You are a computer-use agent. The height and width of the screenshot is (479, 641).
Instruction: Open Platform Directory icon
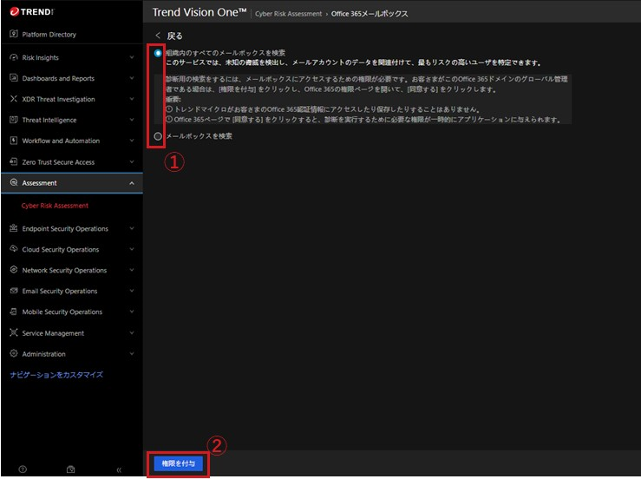coord(14,34)
